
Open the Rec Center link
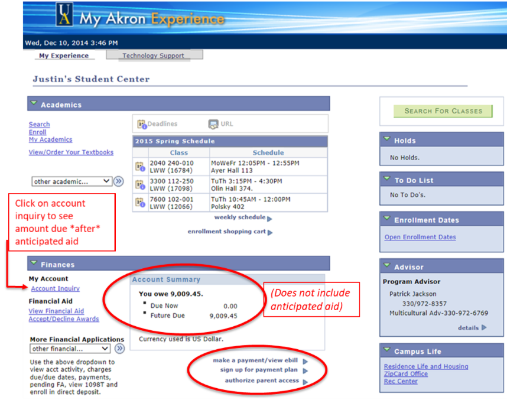tap(401, 381)
